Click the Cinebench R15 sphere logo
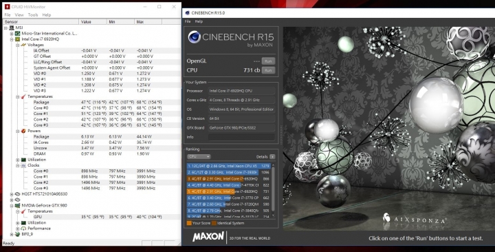Screen dimensions: 495x252 [194, 37]
